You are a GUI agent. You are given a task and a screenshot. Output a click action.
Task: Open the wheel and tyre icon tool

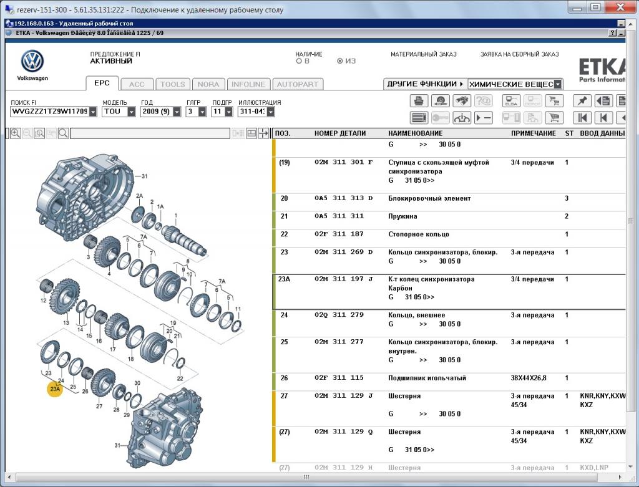[x=440, y=100]
